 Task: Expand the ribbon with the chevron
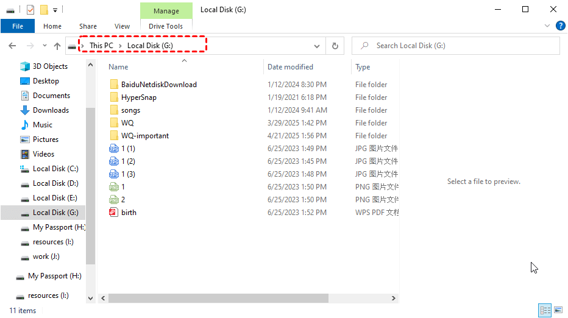pos(547,26)
